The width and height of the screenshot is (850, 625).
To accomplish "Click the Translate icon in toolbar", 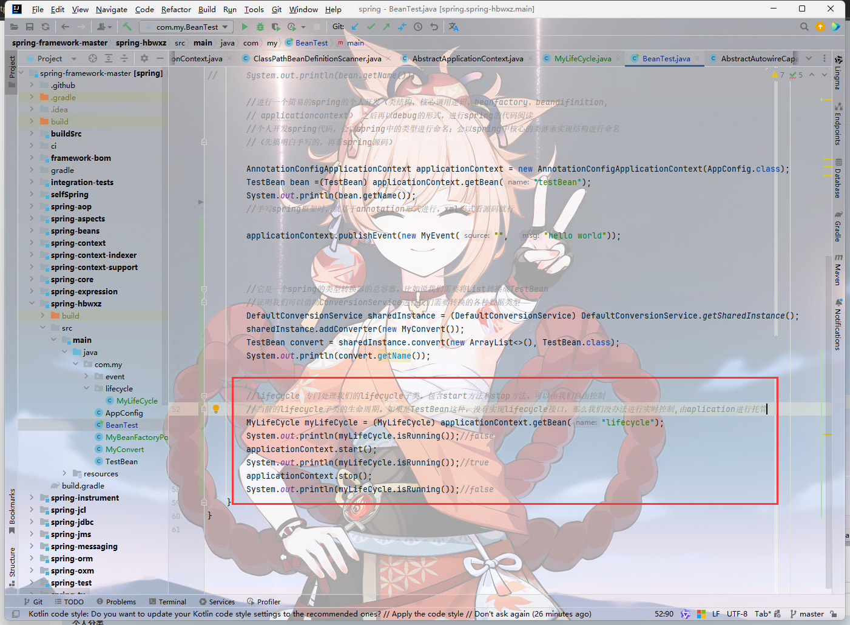I will (454, 27).
